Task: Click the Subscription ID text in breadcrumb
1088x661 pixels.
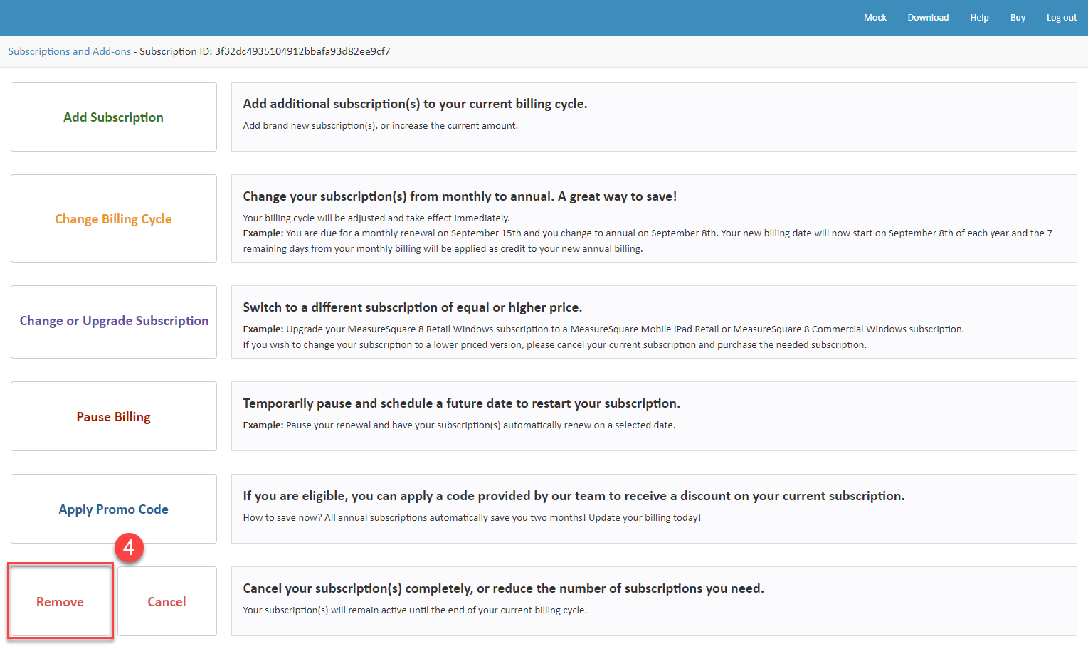Action: pos(265,51)
